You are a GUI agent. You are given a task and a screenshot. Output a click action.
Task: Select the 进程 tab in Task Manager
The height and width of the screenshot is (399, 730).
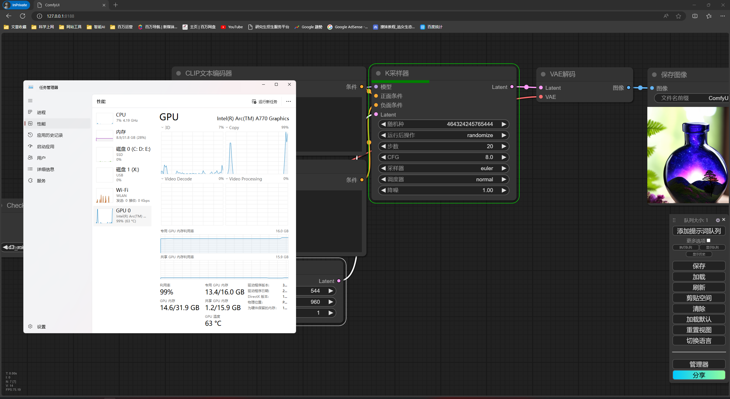pos(41,113)
